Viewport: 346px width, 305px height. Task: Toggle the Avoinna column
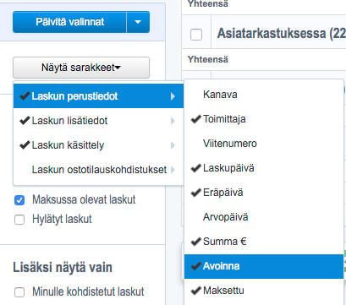point(264,266)
